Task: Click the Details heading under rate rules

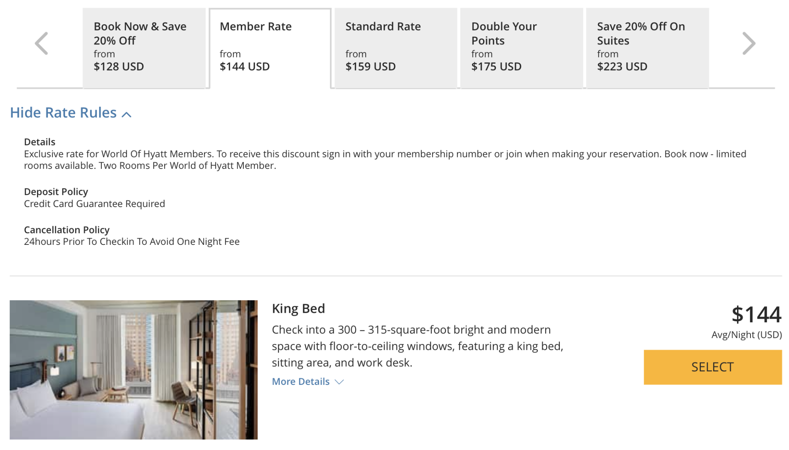Action: 40,142
